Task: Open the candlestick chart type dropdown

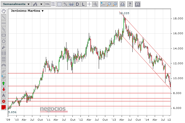Action: [x=38, y=4]
